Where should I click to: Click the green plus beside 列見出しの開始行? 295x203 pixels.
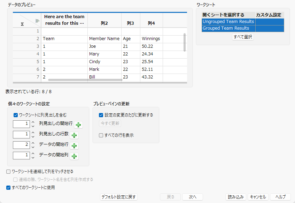pyautogui.click(x=78, y=125)
